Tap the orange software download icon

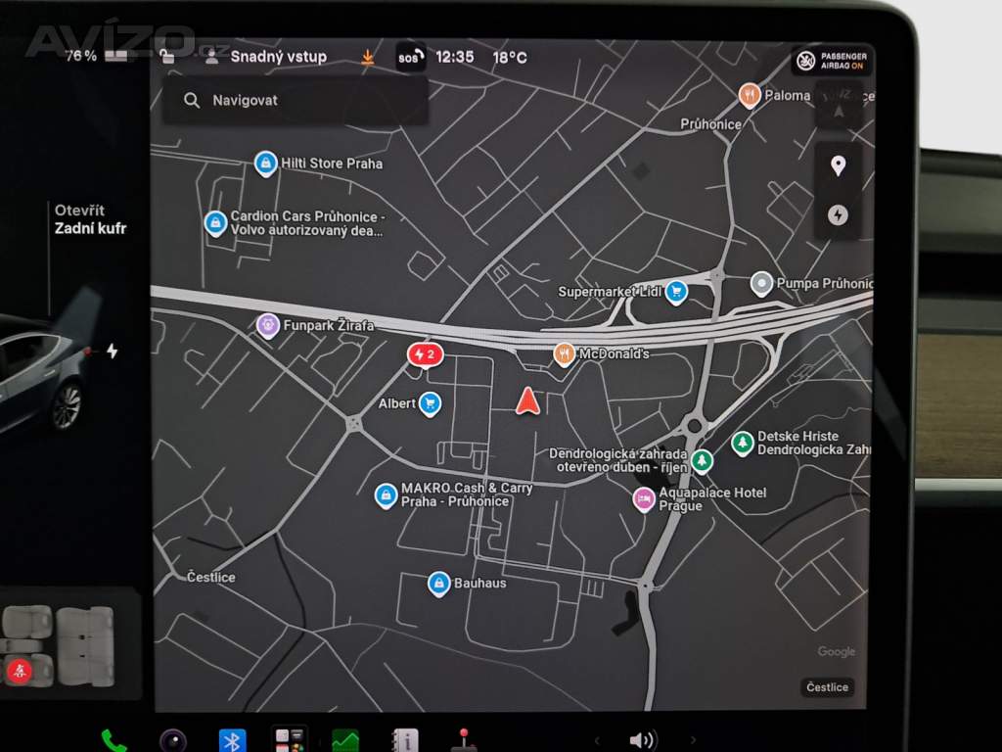[368, 57]
